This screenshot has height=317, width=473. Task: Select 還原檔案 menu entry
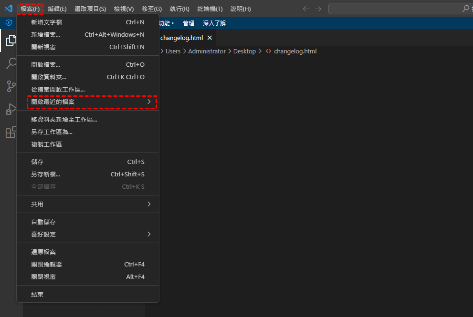tap(88, 252)
